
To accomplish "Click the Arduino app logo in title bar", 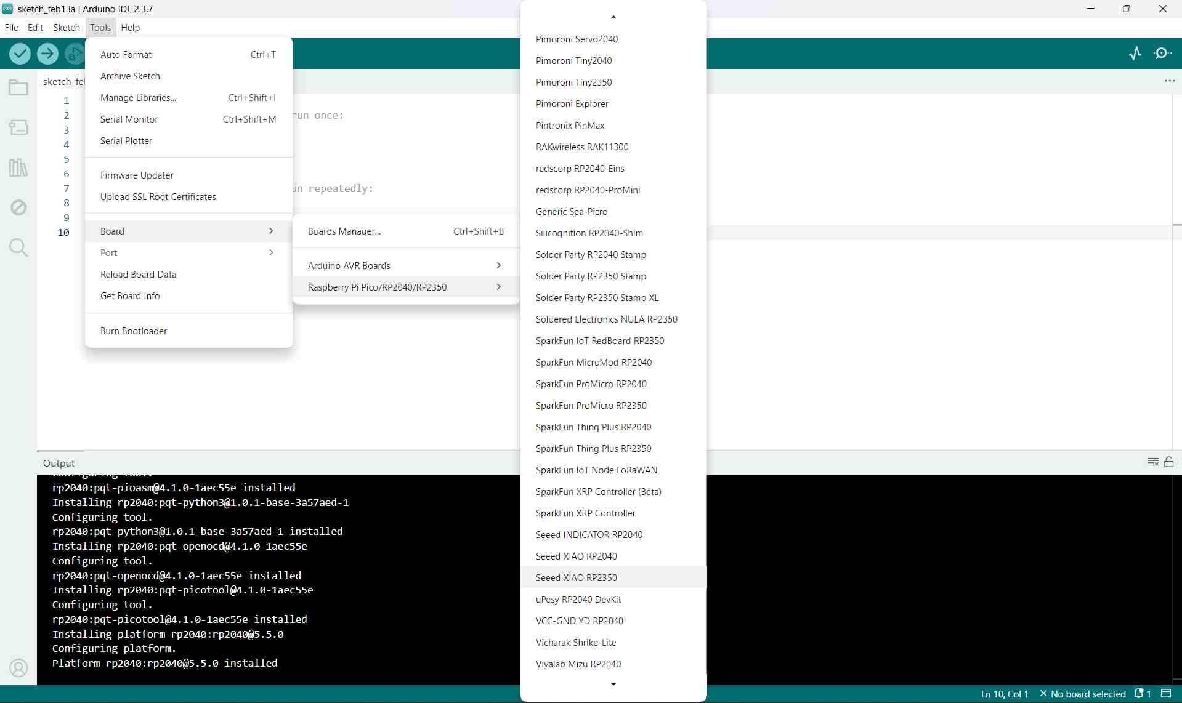I will pos(7,9).
